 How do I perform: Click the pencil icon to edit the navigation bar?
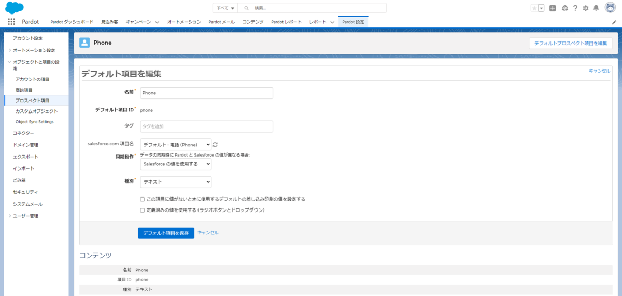coord(614,22)
